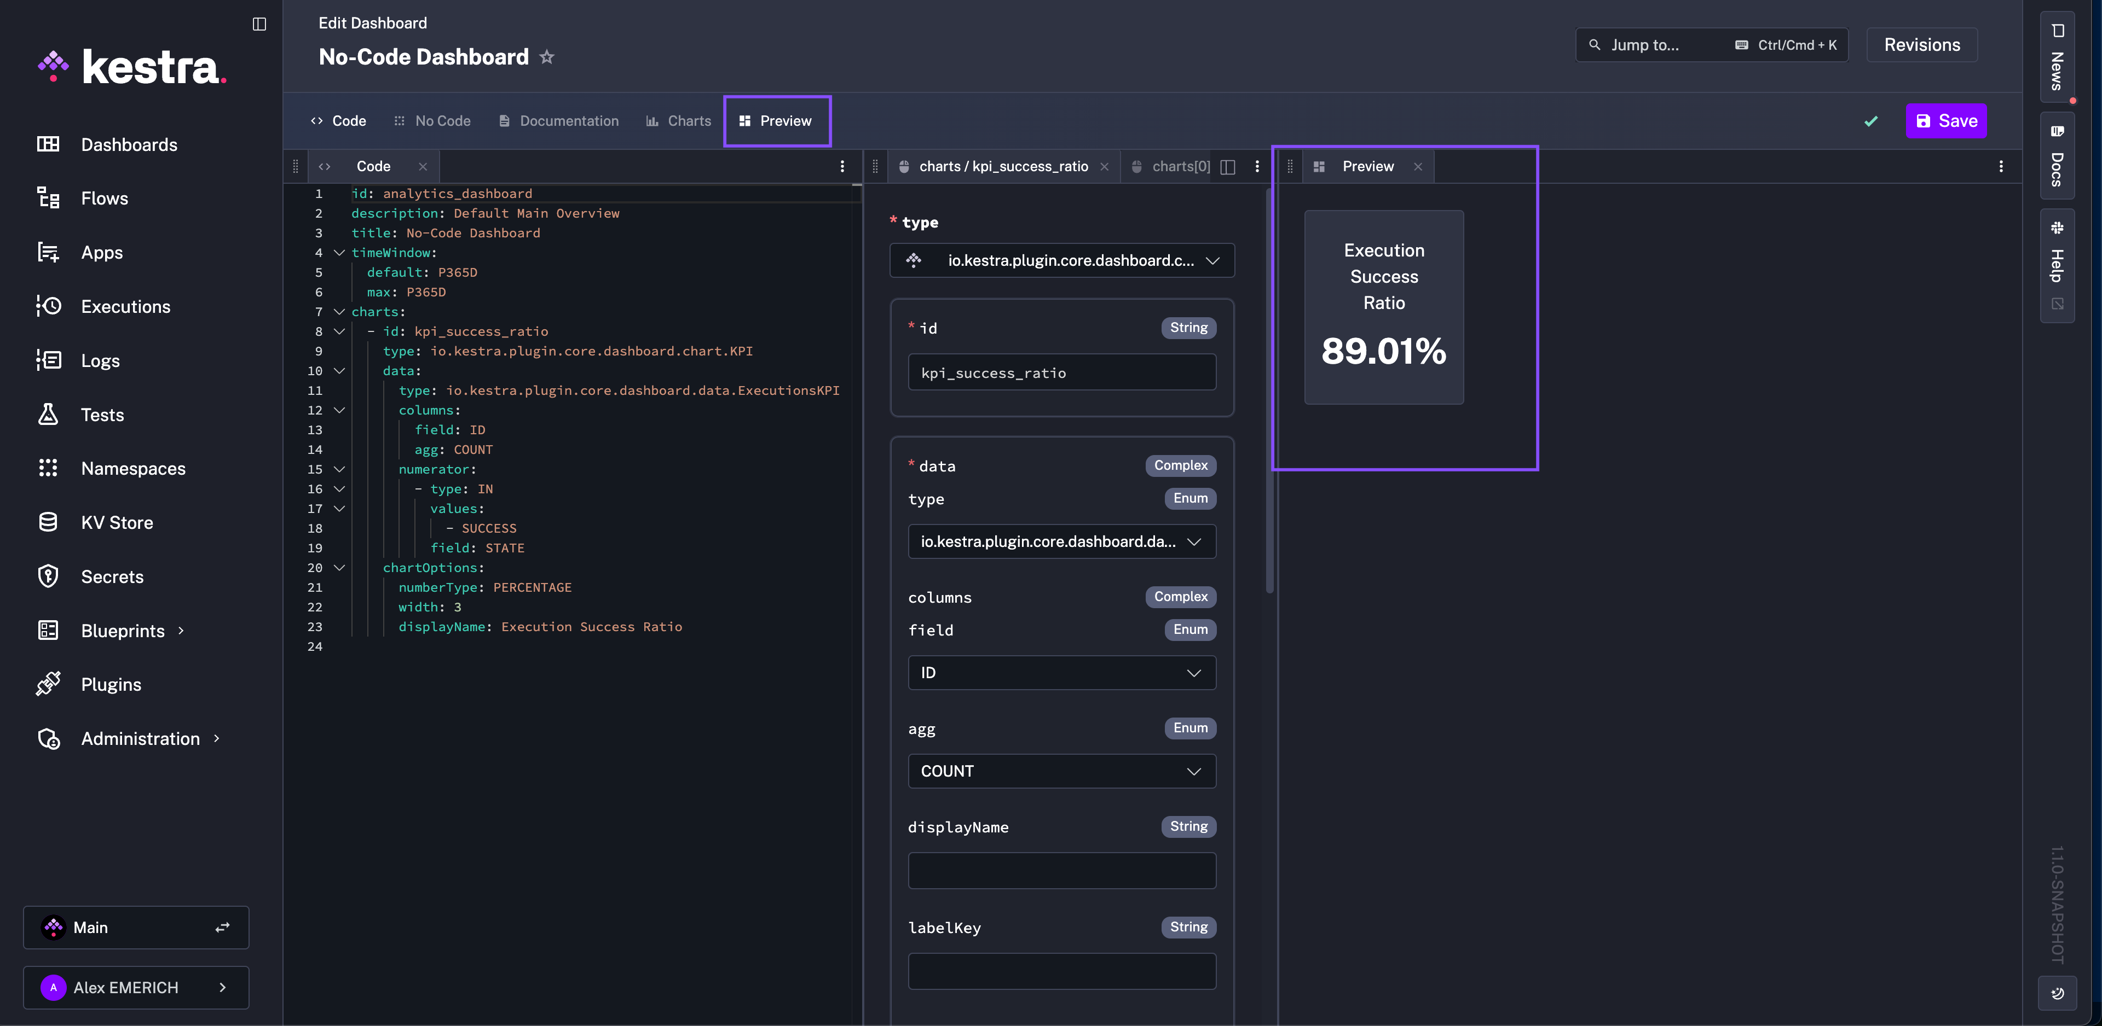Click the Secrets shield icon
The width and height of the screenshot is (2102, 1026).
(48, 576)
